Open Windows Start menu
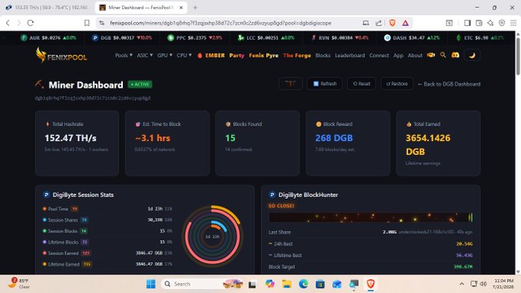The width and height of the screenshot is (521, 293). pyautogui.click(x=151, y=284)
